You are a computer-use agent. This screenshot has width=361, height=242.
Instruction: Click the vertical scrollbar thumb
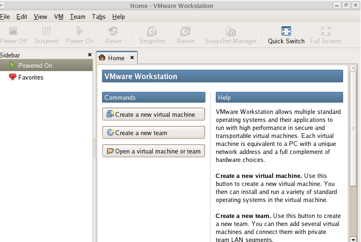coord(353,129)
